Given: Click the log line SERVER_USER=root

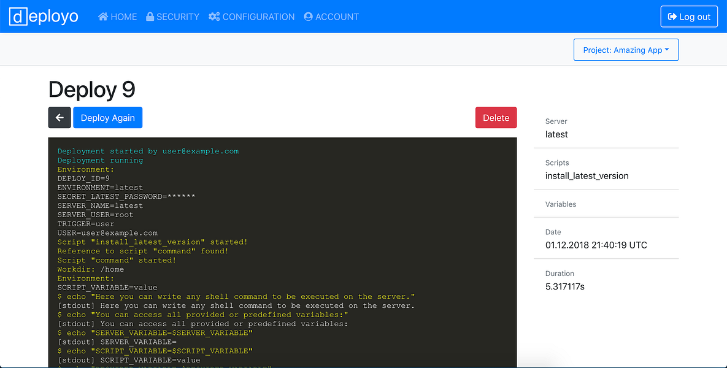Looking at the screenshot, I should coord(96,215).
